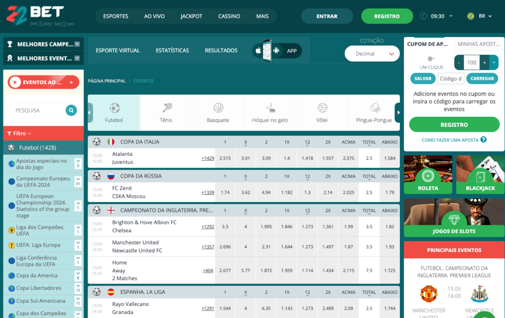Image resolution: width=505 pixels, height=318 pixels.
Task: Select odds 2.515 for Atalanta win
Action: coord(225,158)
